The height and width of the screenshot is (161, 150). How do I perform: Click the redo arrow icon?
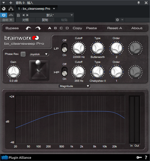pos(38,28)
